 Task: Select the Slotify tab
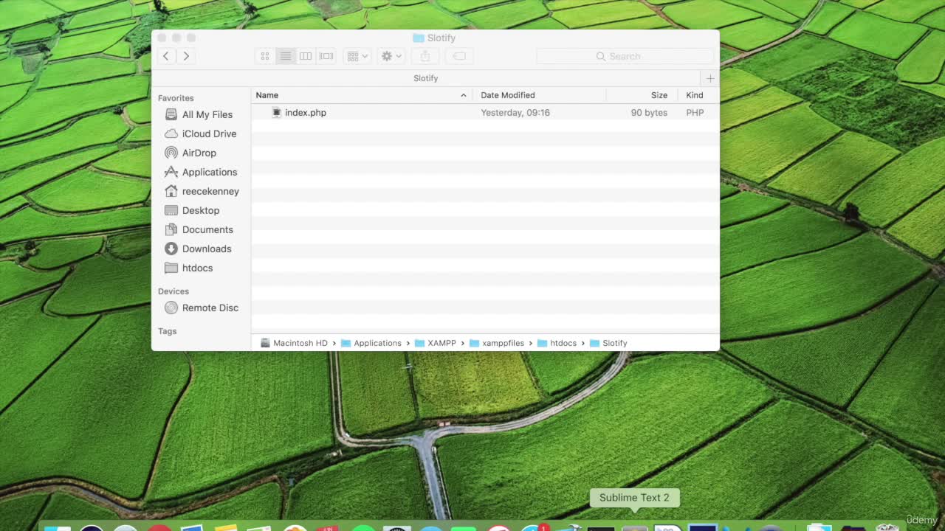pos(426,78)
